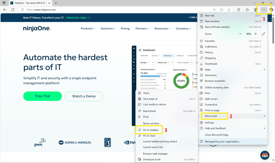
Task: Select Launch search bar
Action: pyautogui.click(x=167, y=147)
